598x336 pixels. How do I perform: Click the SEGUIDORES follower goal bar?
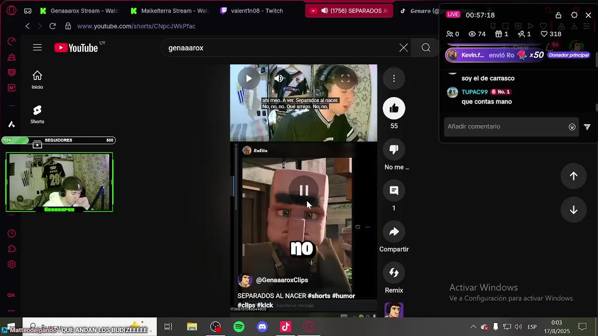(x=58, y=140)
